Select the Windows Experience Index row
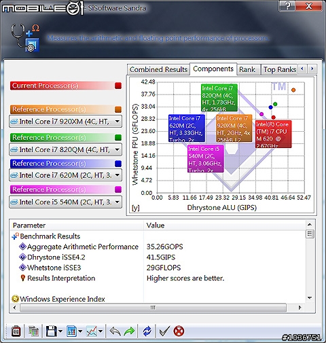 [x=58, y=299]
